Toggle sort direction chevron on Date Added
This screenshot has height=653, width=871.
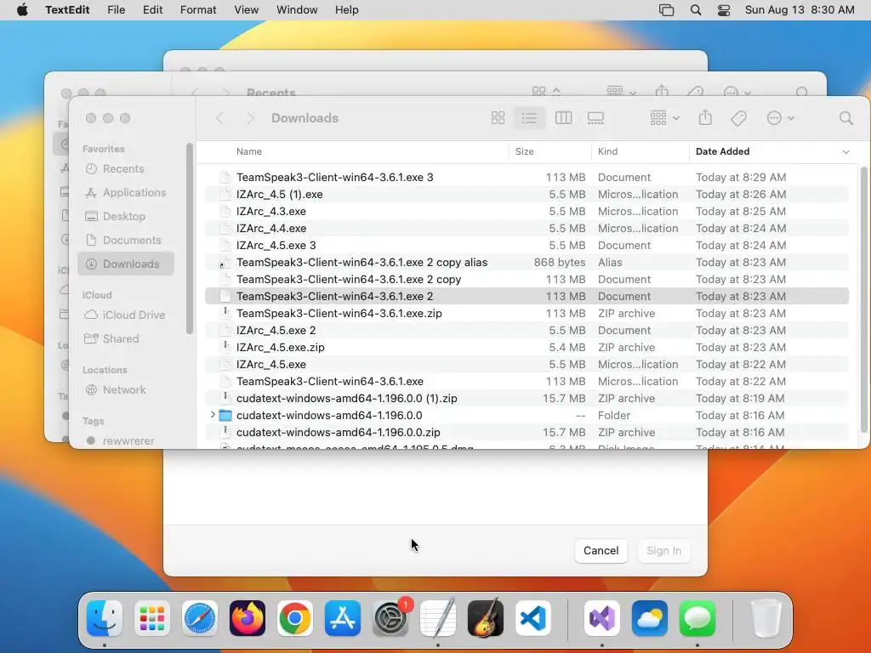click(x=845, y=152)
